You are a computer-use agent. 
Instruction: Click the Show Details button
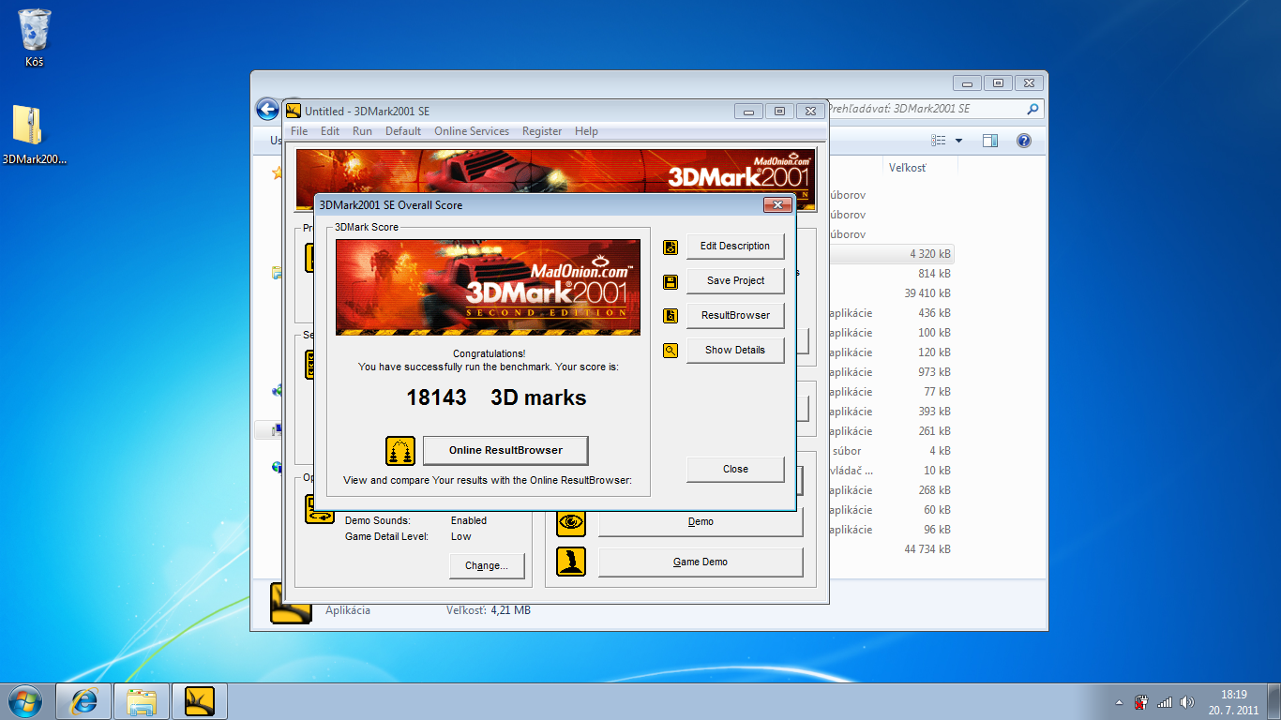pos(735,351)
